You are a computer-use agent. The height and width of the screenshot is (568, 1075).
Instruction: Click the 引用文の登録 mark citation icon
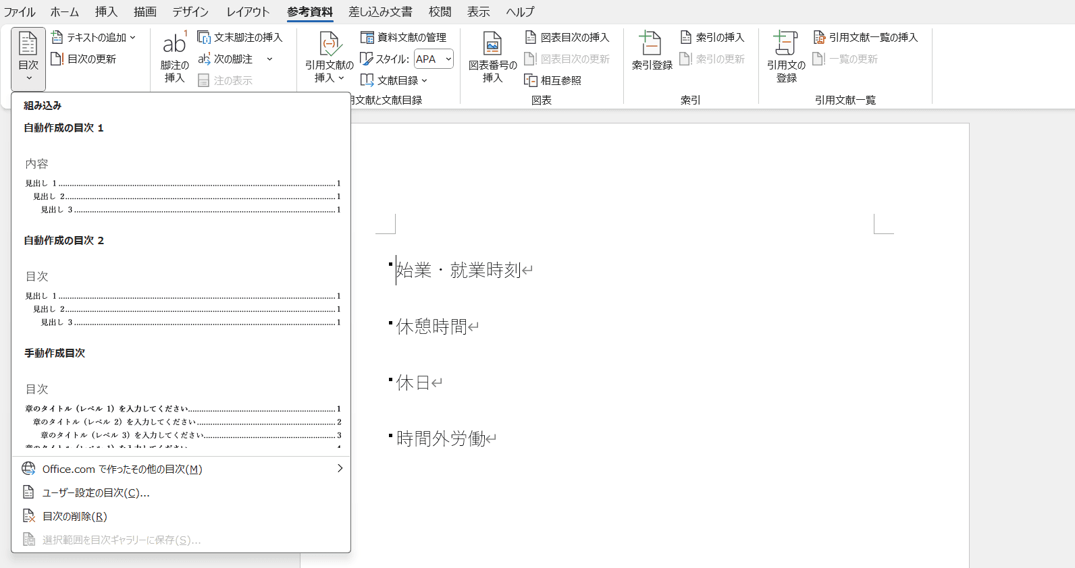[x=786, y=45]
